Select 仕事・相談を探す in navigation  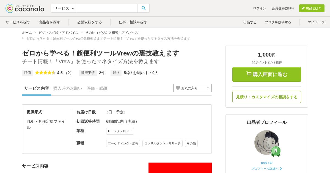pos(133,22)
